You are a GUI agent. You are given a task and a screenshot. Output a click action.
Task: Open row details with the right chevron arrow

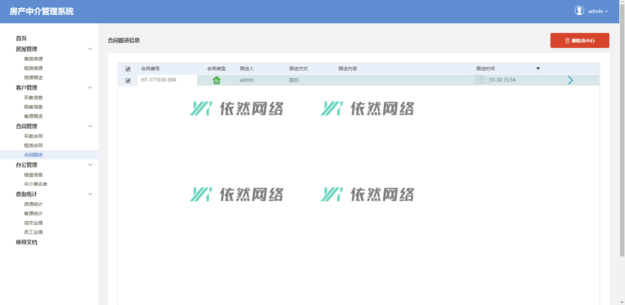570,80
